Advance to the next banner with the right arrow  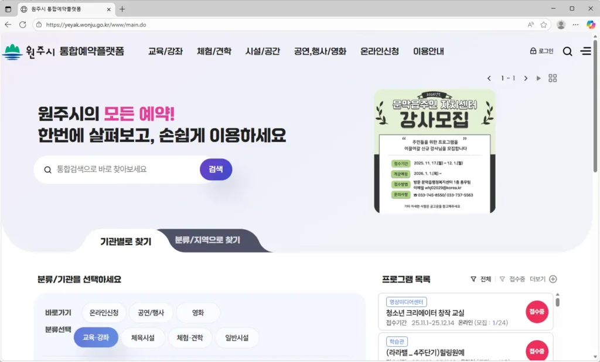pyautogui.click(x=526, y=78)
